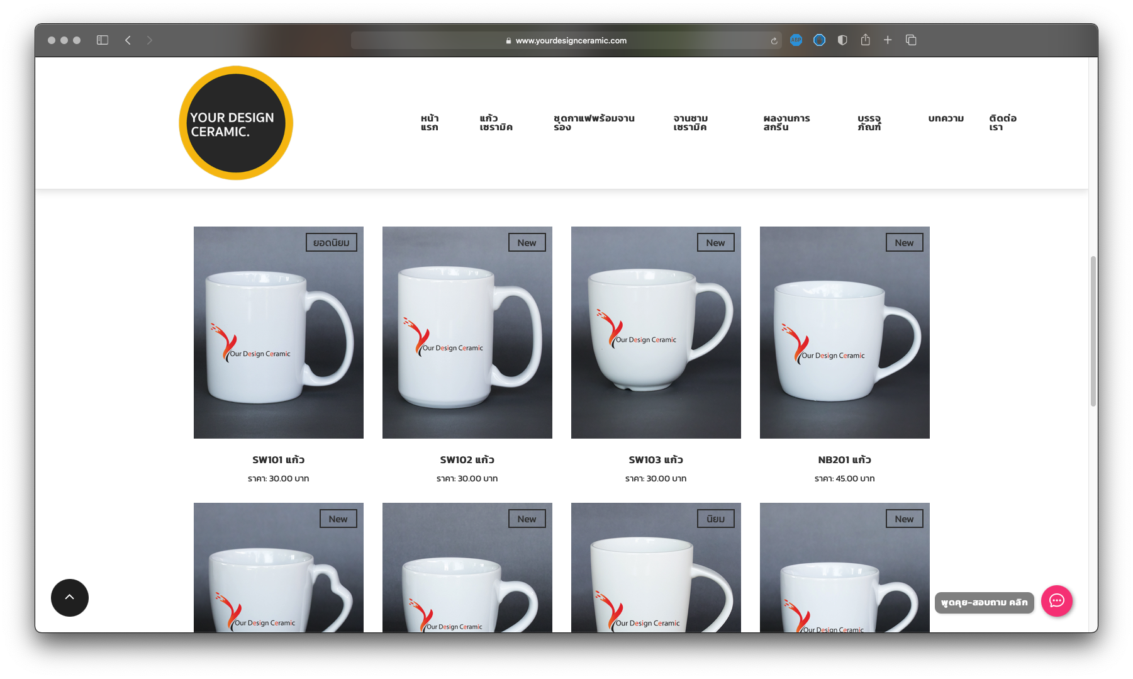Open the ผลงานการสกรีน menu item
The height and width of the screenshot is (679, 1133).
(786, 123)
